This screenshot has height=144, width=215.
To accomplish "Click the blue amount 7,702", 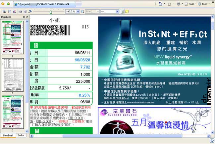I will pyautogui.click(x=85, y=67).
